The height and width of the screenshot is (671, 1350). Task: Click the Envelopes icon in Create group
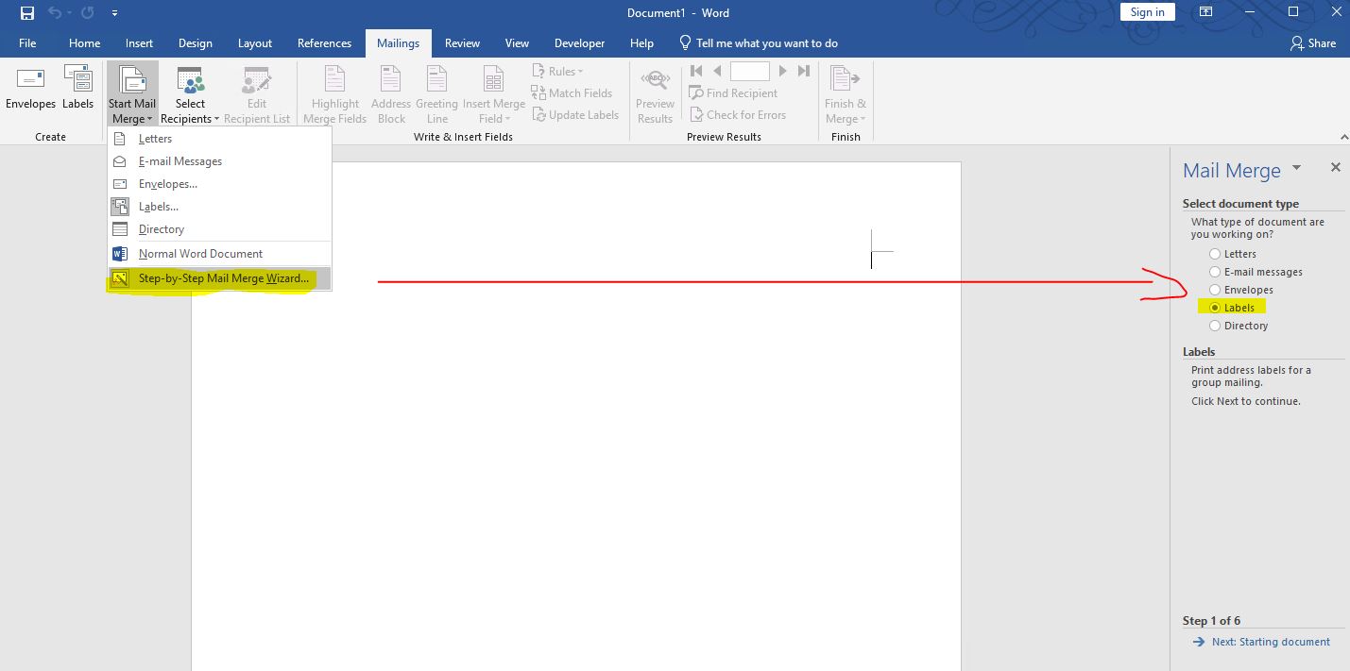30,88
